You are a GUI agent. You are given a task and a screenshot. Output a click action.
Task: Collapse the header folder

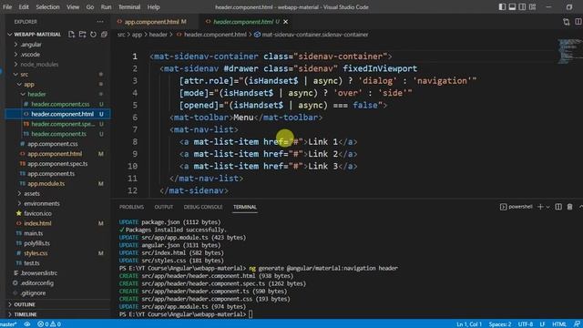click(36, 94)
